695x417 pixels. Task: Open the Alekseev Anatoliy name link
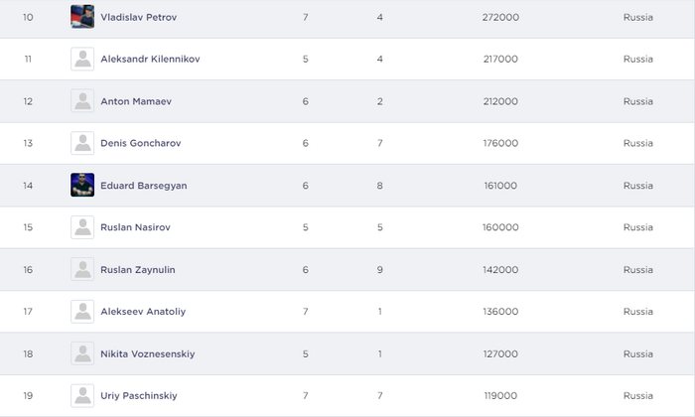coord(143,312)
